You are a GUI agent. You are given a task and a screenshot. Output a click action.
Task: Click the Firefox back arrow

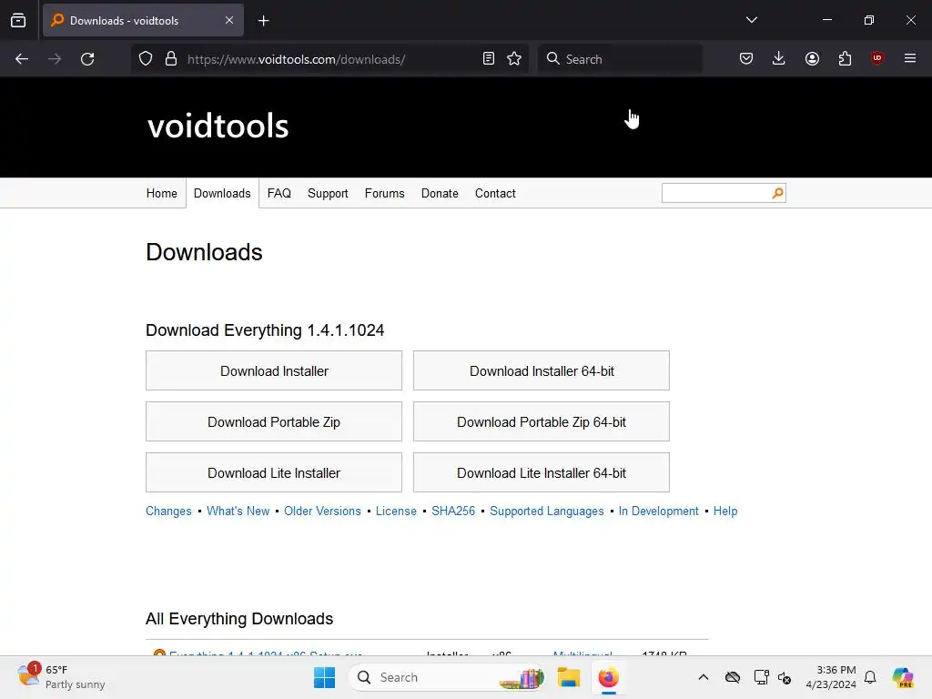coord(22,59)
